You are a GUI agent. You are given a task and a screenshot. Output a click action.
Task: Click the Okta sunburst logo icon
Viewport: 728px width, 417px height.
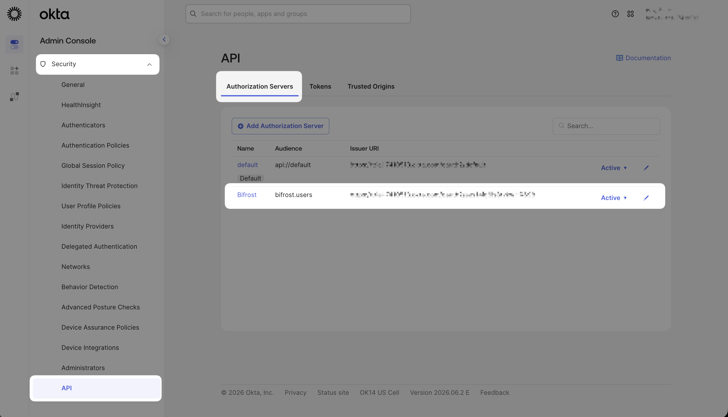click(14, 14)
